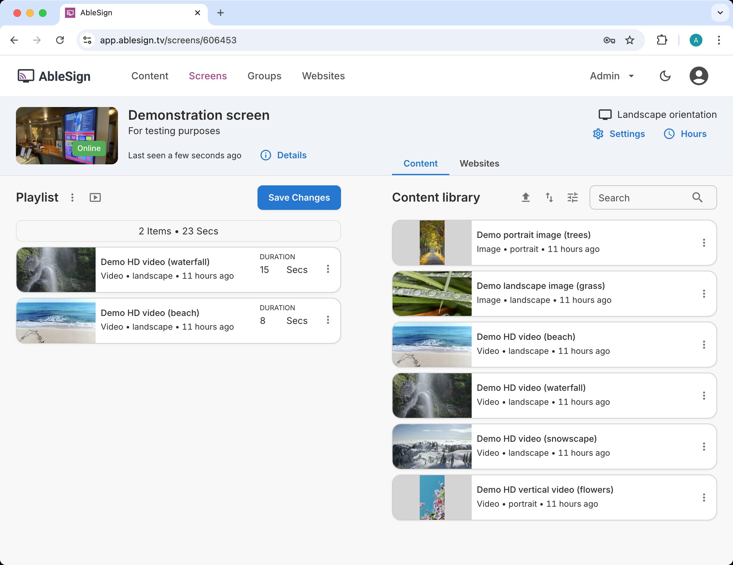Expand the Admin dropdown menu
This screenshot has height=565, width=733.
pyautogui.click(x=612, y=76)
